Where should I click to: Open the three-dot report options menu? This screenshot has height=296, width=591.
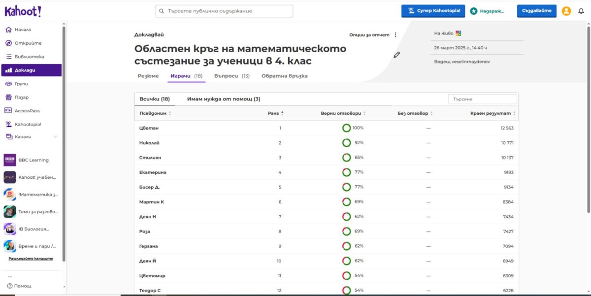(x=395, y=35)
